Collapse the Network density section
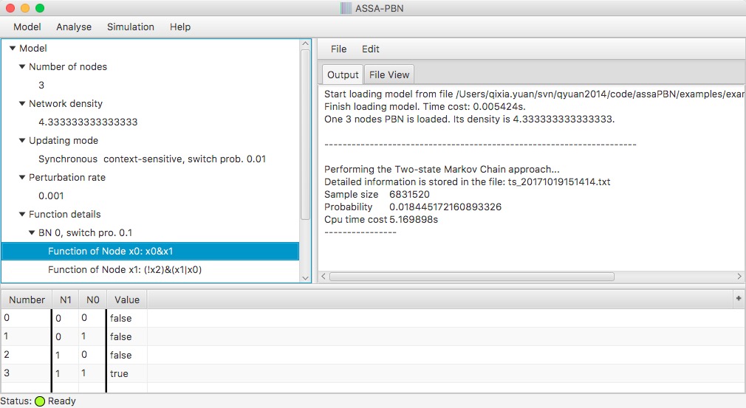The image size is (746, 408). pos(22,104)
